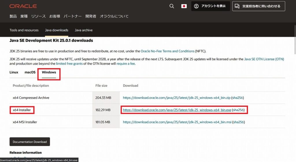Click 営業担当者に問い合わせる contact sales button

click(258, 6)
